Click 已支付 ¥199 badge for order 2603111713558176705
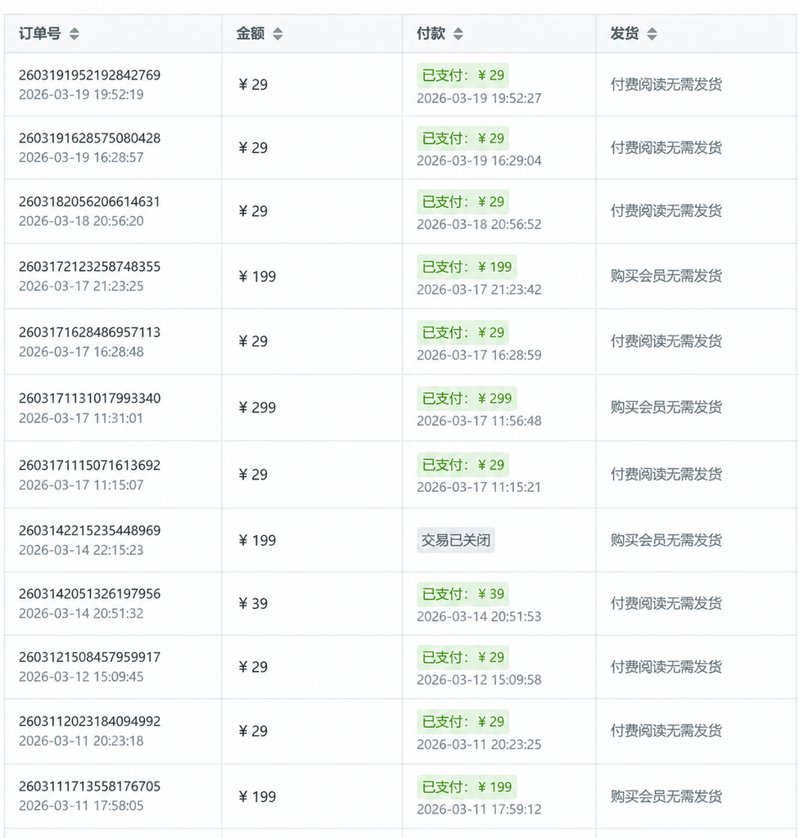The image size is (799, 838). (467, 786)
